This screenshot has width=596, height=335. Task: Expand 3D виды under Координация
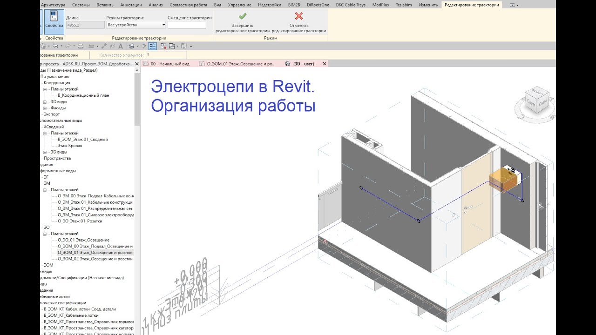45,101
